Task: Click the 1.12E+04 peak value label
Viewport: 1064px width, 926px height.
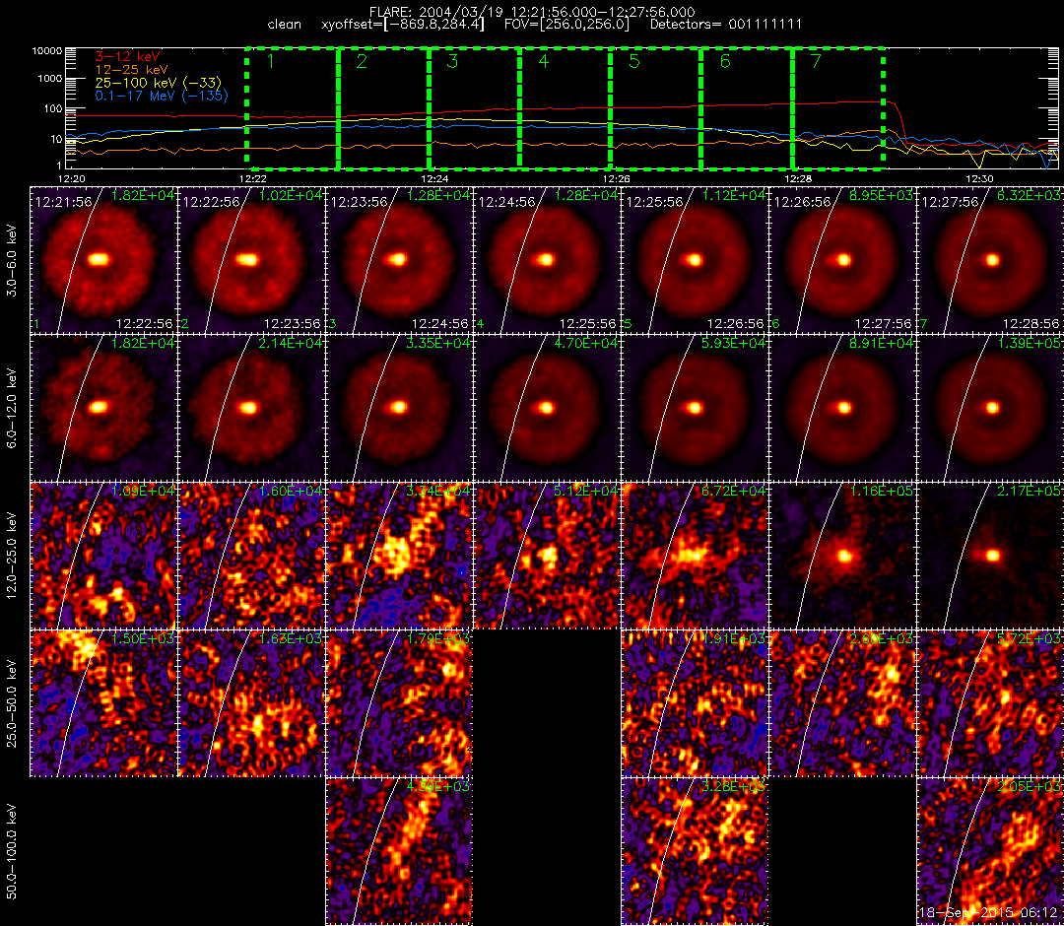Action: click(x=734, y=195)
